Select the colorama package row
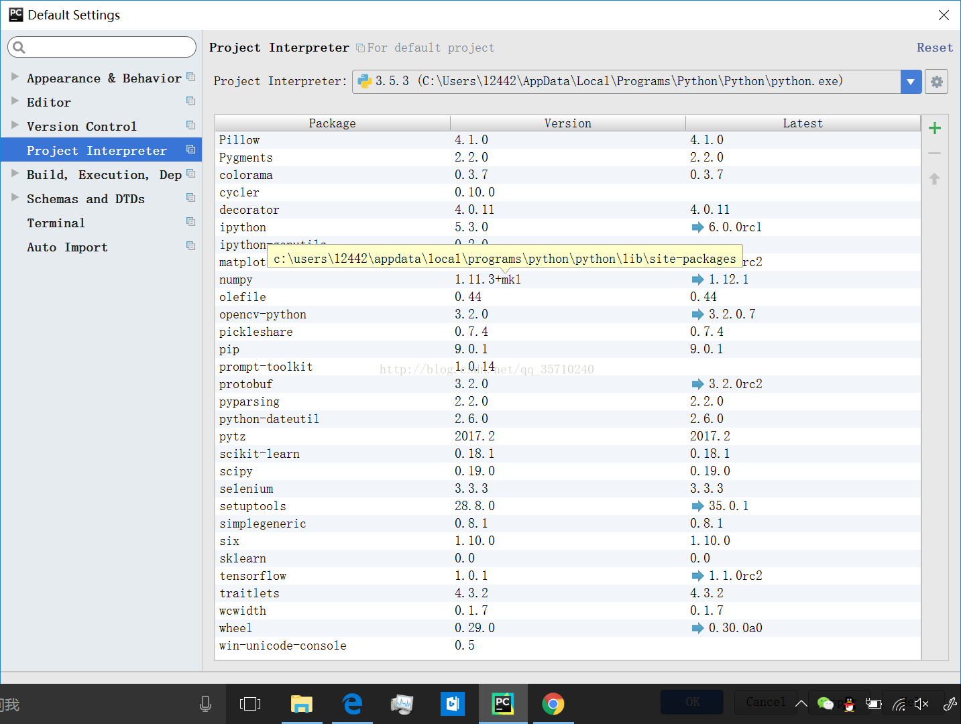 click(567, 175)
